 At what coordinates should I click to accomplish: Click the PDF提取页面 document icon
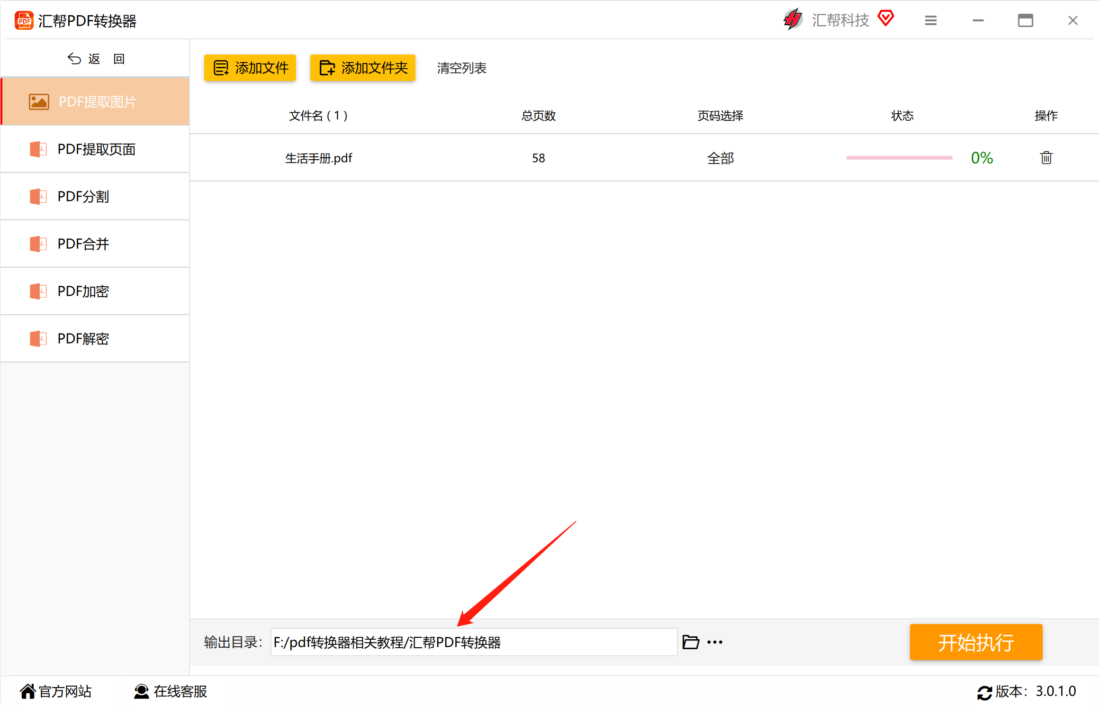[x=38, y=149]
